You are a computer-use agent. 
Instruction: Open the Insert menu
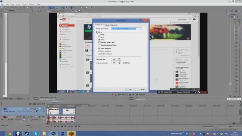[x=18, y=4]
